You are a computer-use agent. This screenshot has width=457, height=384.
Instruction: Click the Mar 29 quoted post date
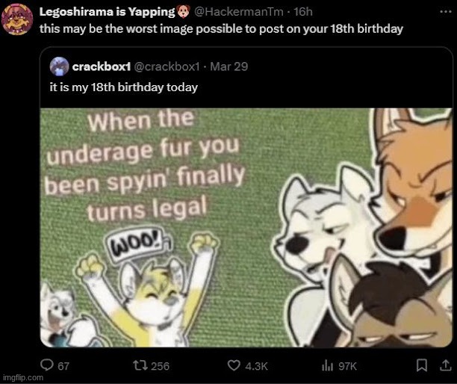[x=229, y=67]
